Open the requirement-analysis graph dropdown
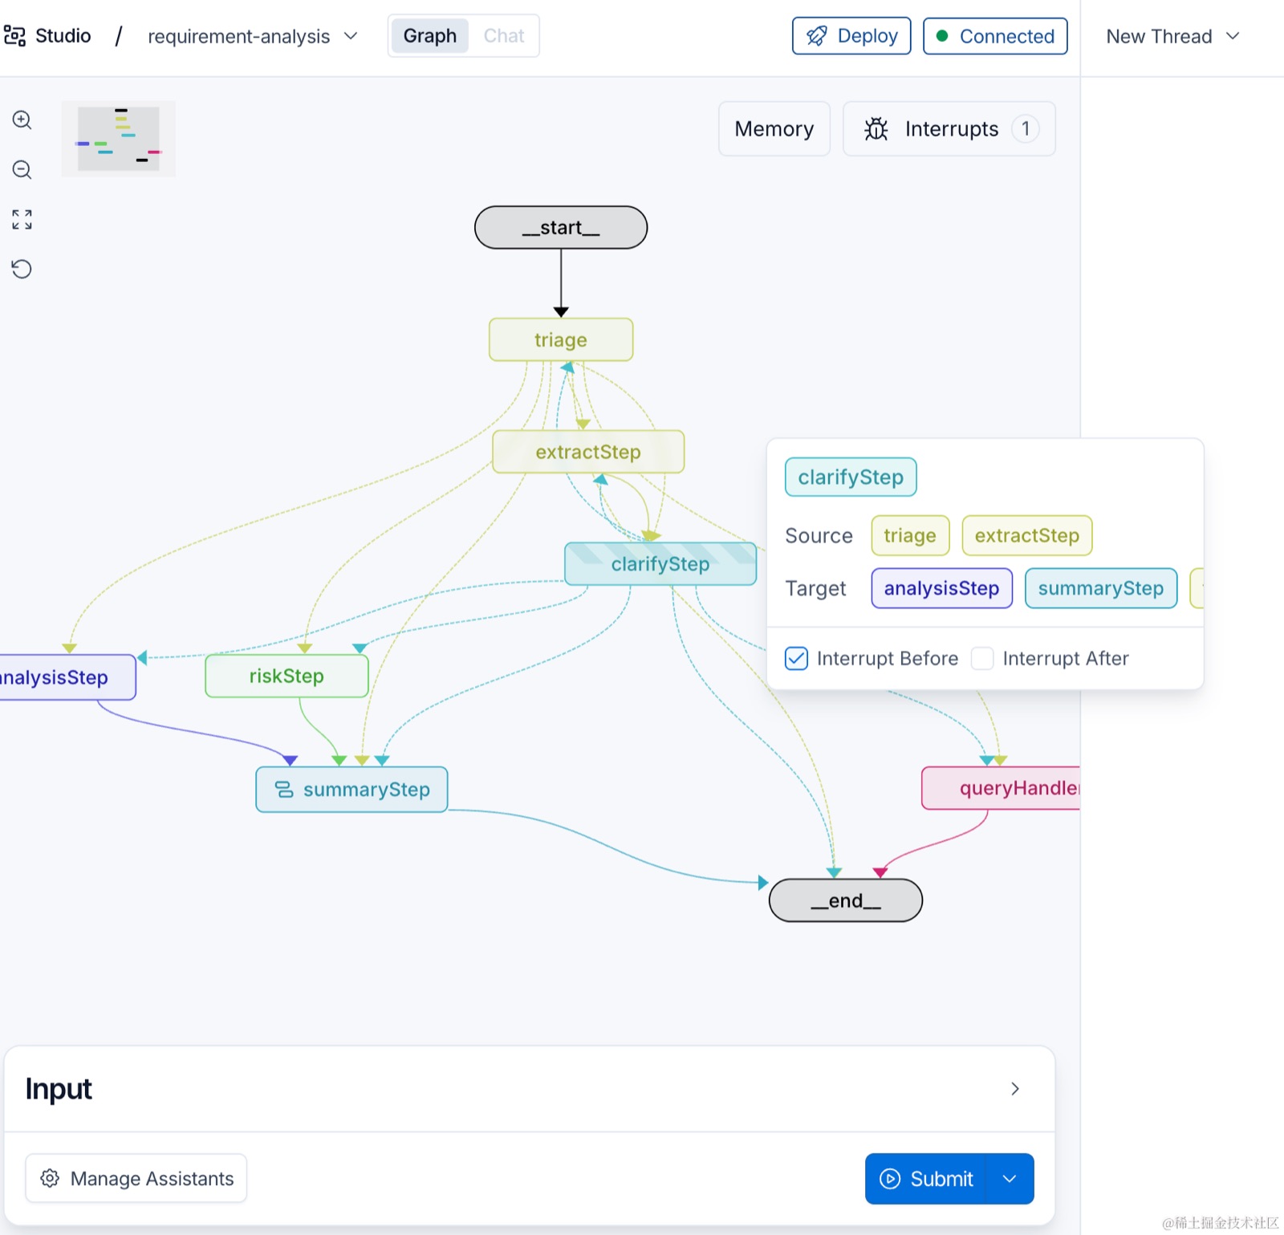1284x1235 pixels. pyautogui.click(x=253, y=36)
